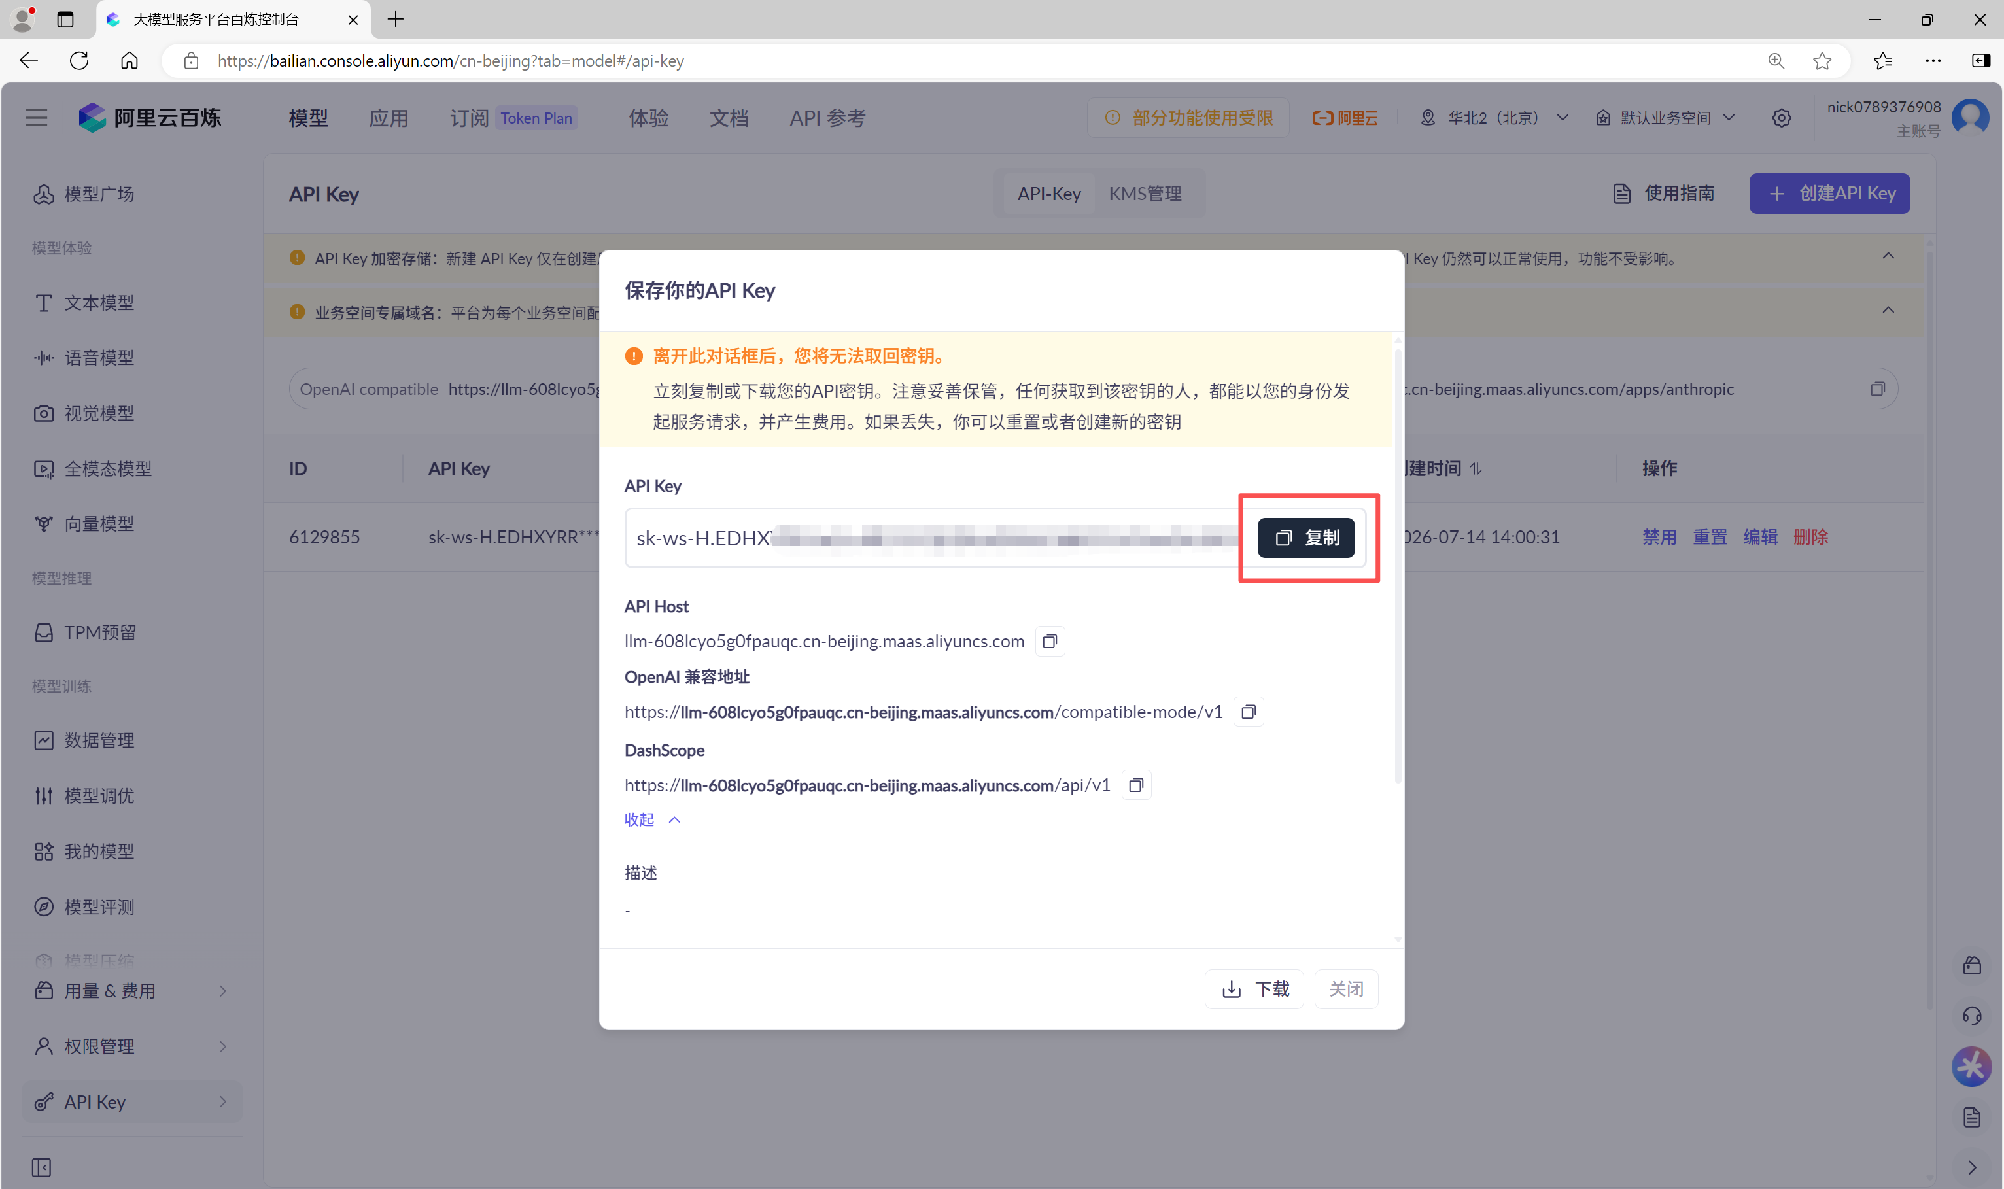2004x1189 pixels.
Task: Open the browser zoom control
Action: click(x=1776, y=61)
